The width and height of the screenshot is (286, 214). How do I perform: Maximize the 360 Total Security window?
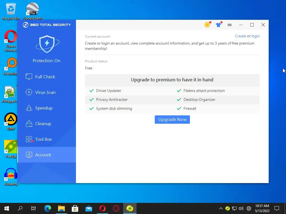(x=252, y=25)
